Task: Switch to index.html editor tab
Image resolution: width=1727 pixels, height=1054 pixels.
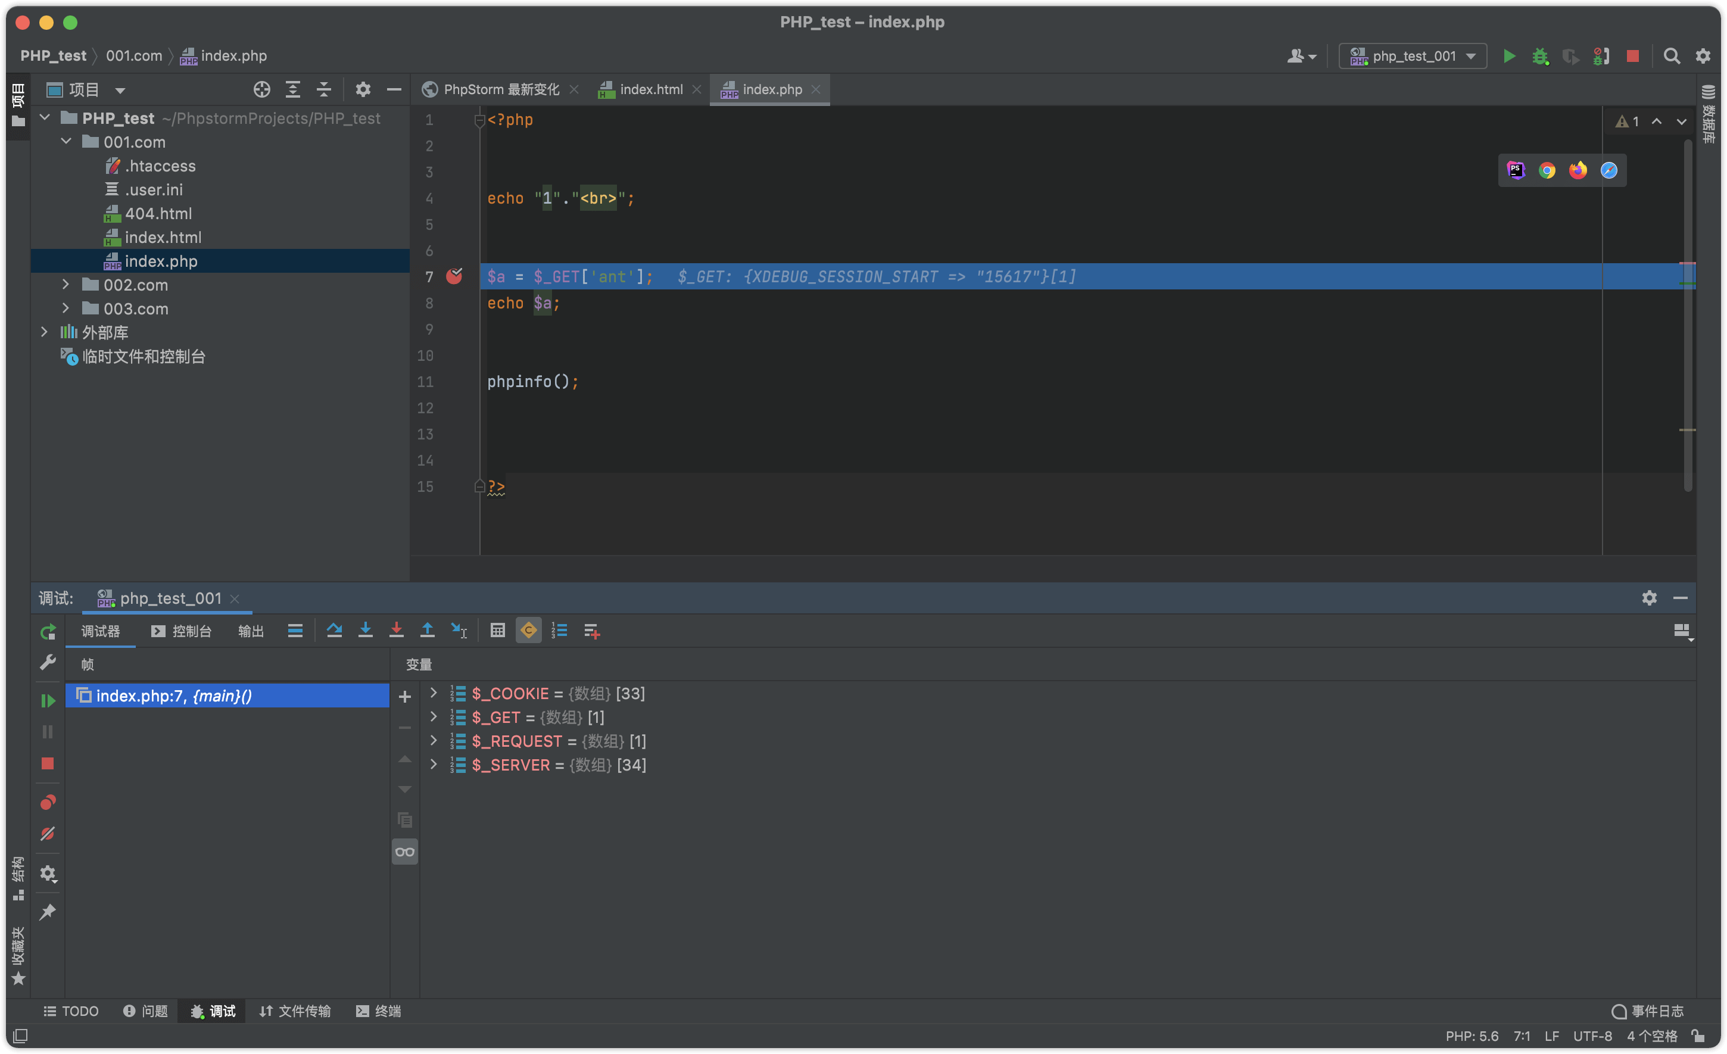Action: (650, 89)
